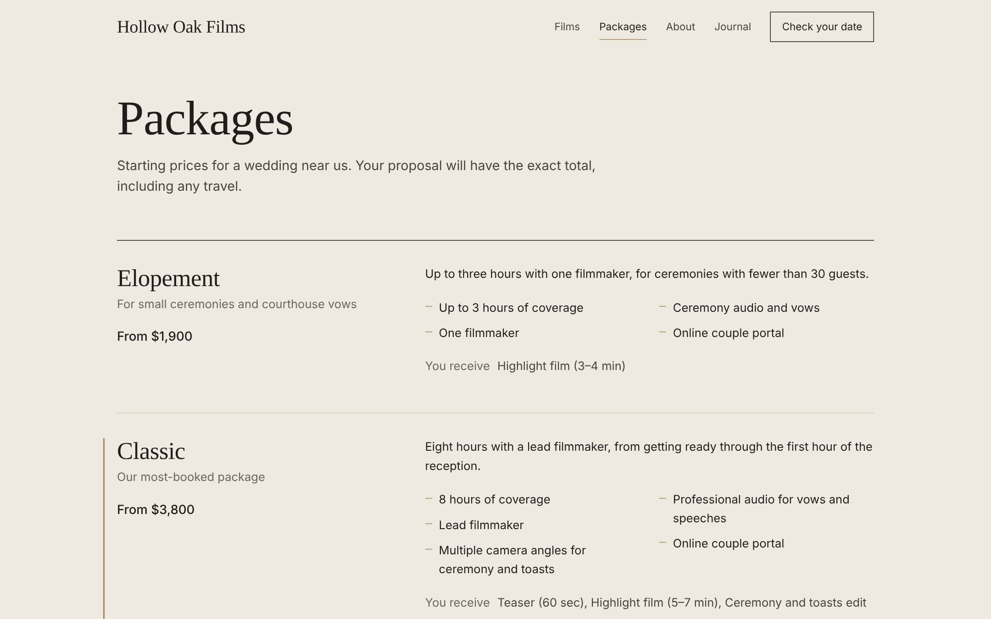
Task: Click the Check your date button
Action: click(x=822, y=27)
